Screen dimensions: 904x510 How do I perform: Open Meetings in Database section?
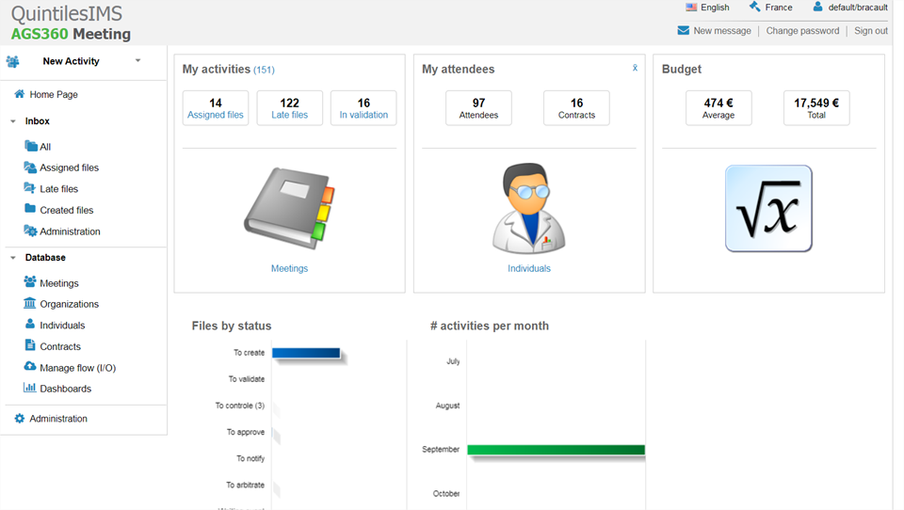click(58, 283)
